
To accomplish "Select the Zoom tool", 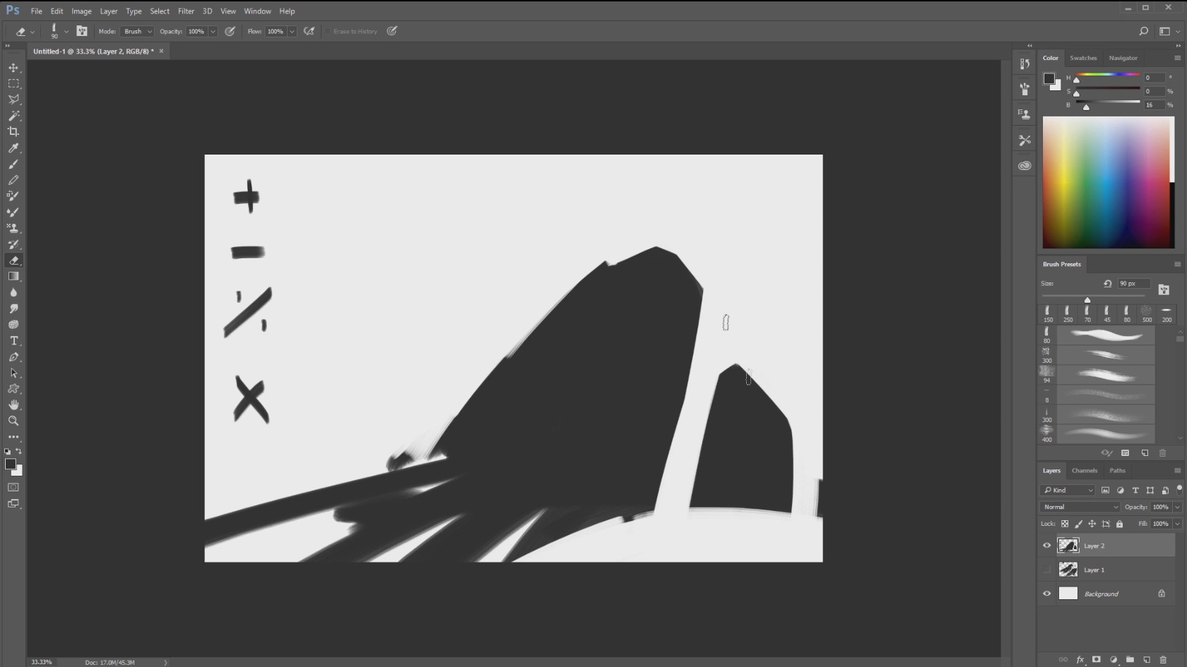I will pyautogui.click(x=13, y=421).
